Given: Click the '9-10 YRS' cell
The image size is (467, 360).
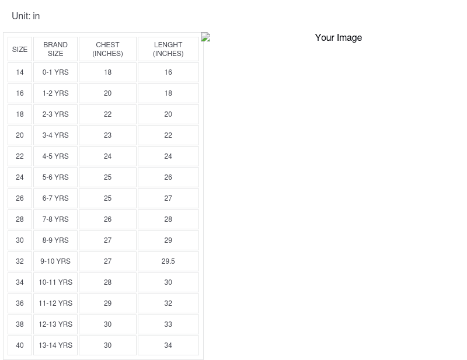Looking at the screenshot, I should click(55, 261).
